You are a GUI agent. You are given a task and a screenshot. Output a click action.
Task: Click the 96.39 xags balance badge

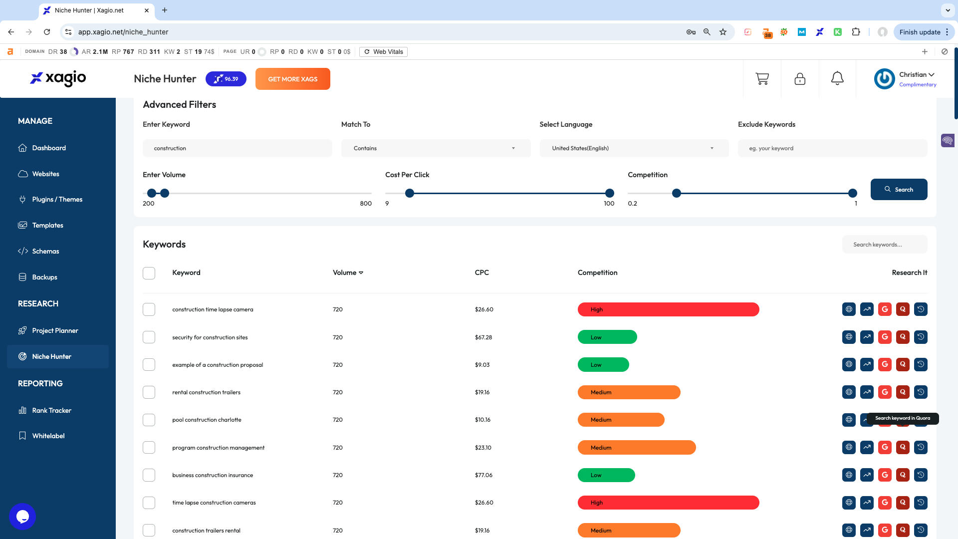coord(226,79)
